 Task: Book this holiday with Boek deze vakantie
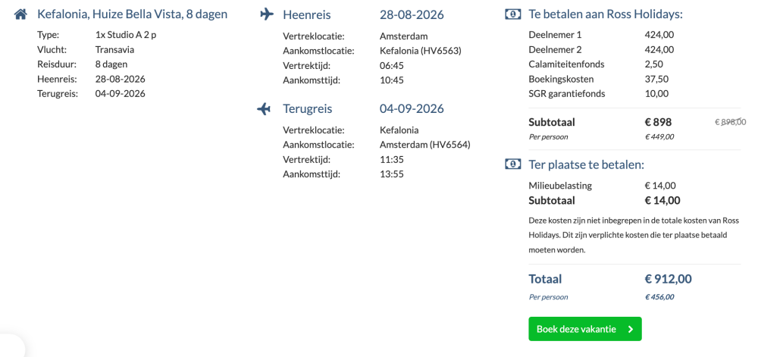click(585, 329)
